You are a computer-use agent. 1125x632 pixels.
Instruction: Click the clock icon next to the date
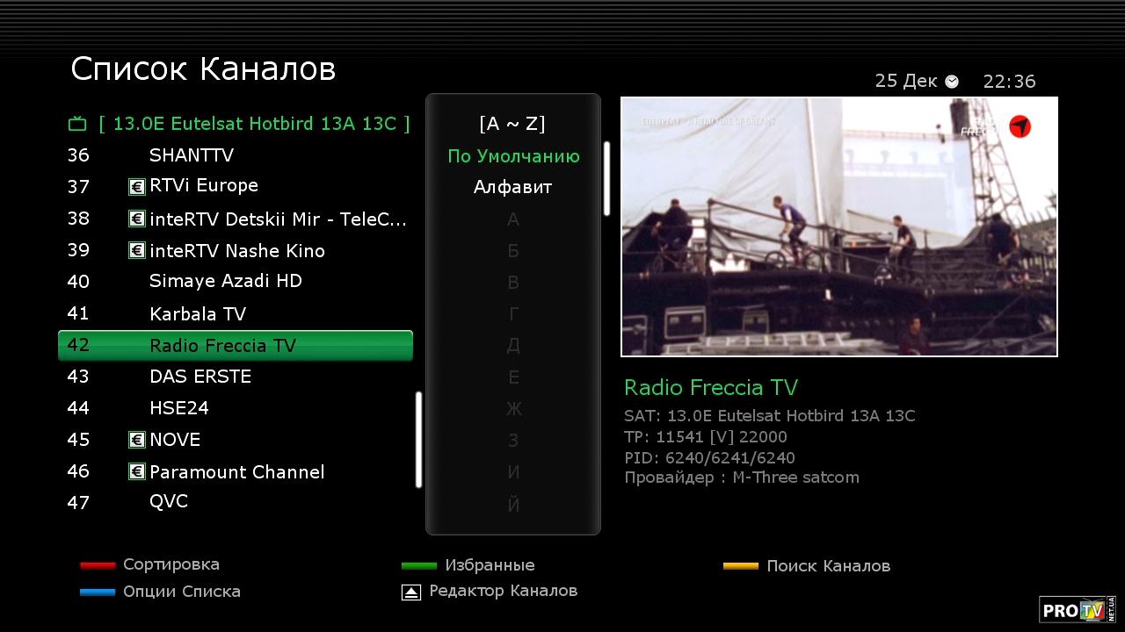click(x=952, y=82)
